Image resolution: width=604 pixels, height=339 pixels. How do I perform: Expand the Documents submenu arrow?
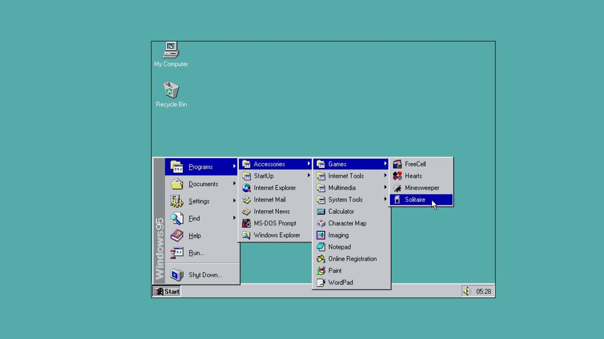click(234, 184)
